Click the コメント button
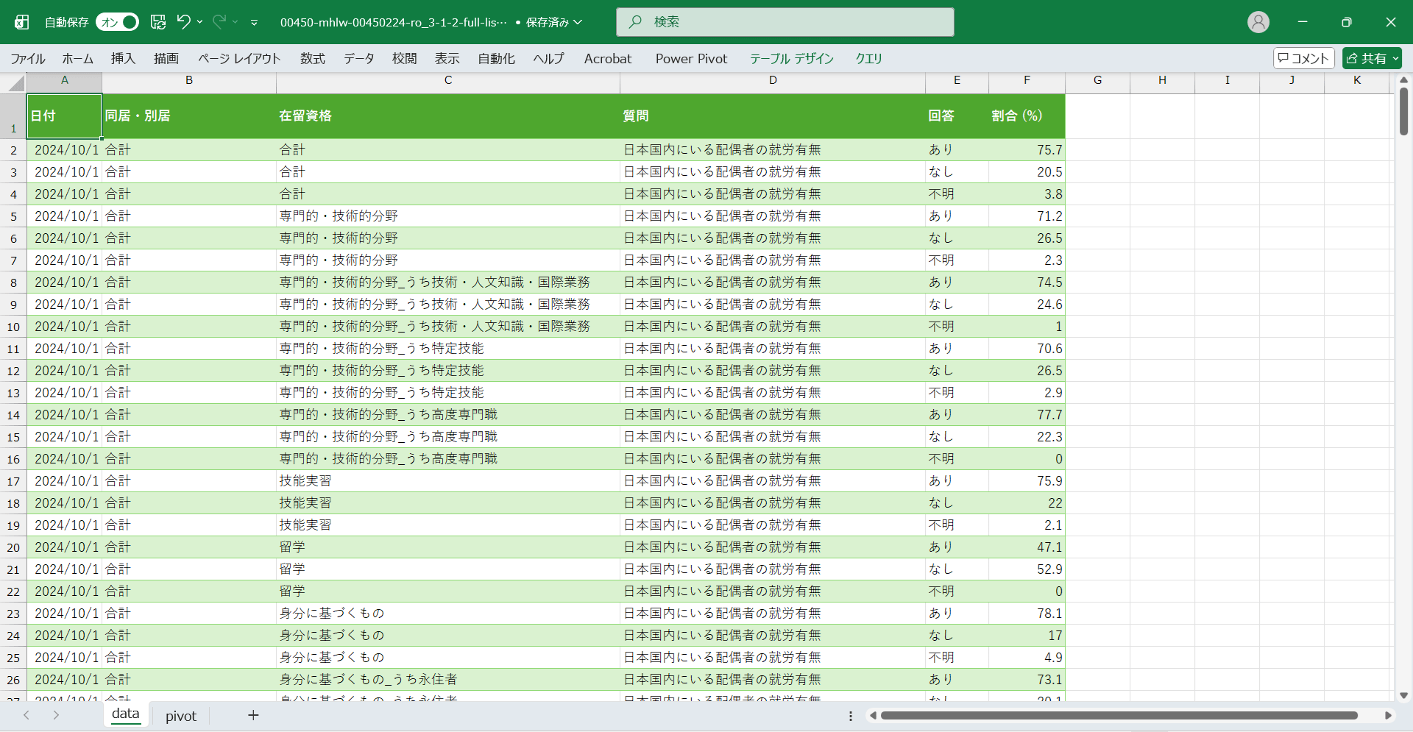 (1303, 58)
